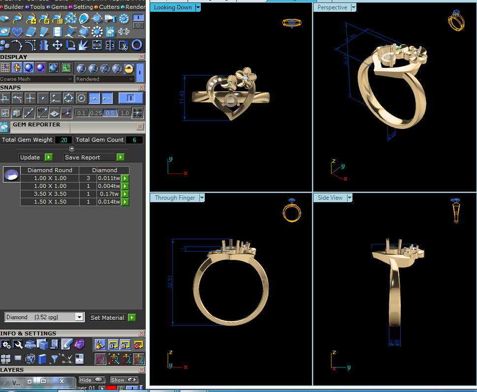This screenshot has width=477, height=392.
Task: Click the Hide layers button
Action: point(92,380)
